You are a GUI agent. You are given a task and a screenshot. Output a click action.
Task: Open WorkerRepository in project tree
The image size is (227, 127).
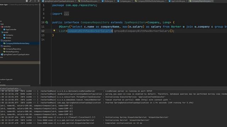point(12,52)
